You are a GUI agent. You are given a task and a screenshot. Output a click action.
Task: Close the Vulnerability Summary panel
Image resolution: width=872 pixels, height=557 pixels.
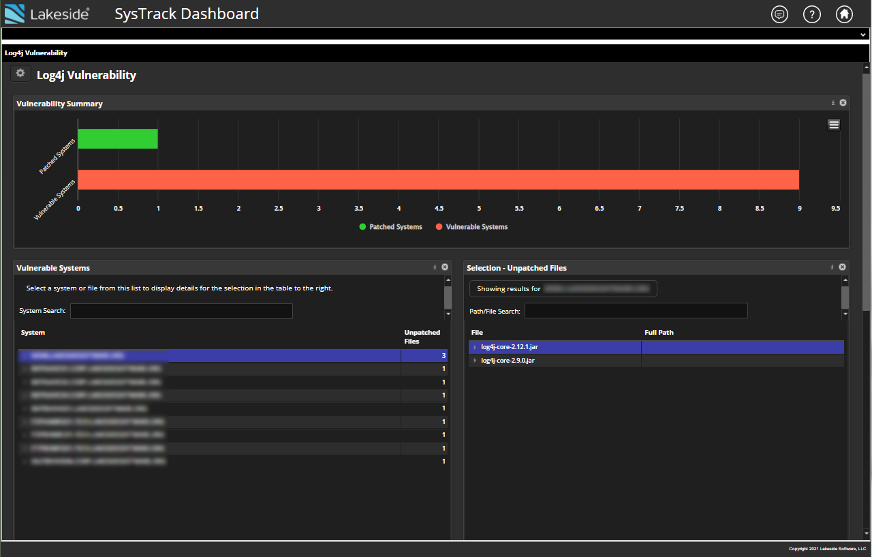click(x=843, y=103)
